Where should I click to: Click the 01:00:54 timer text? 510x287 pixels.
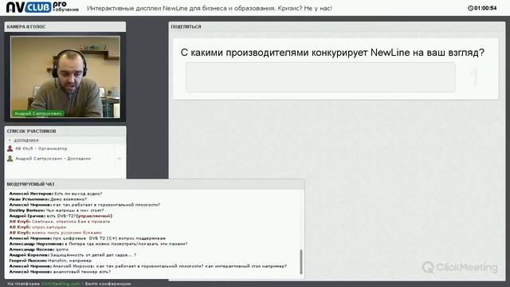485,8
